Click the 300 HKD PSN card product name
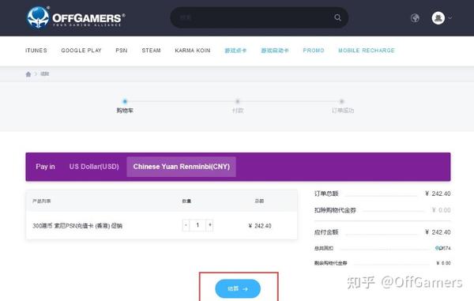Viewport: 474px width, 301px height. [x=77, y=226]
